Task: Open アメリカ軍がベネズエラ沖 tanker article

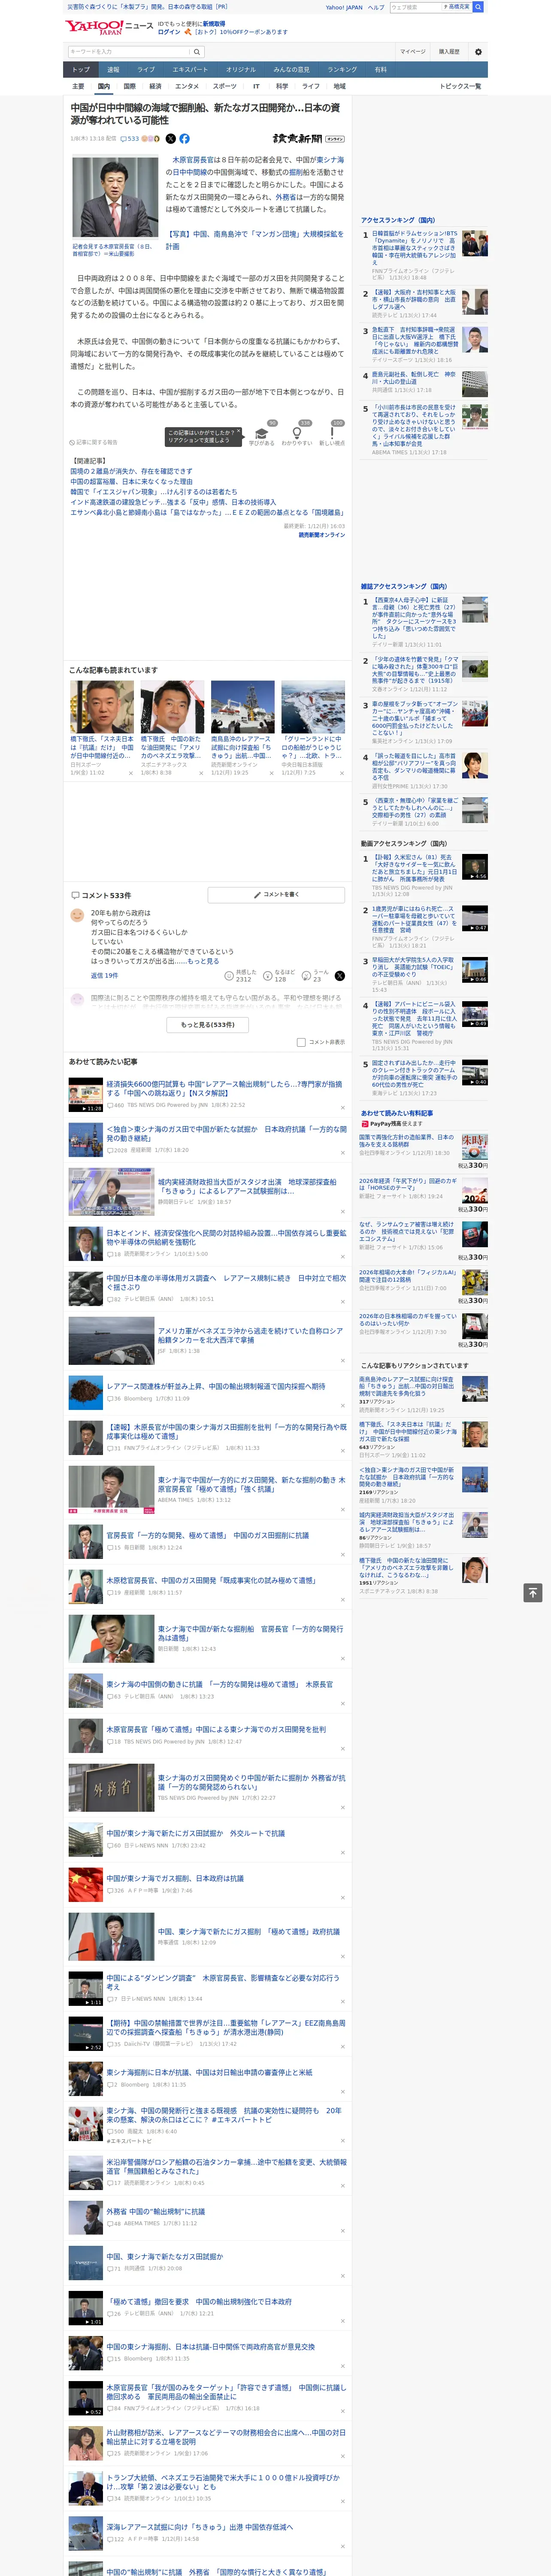Action: (x=250, y=1335)
